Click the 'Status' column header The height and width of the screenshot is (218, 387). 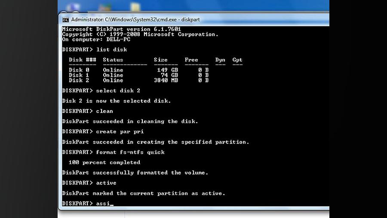[113, 60]
